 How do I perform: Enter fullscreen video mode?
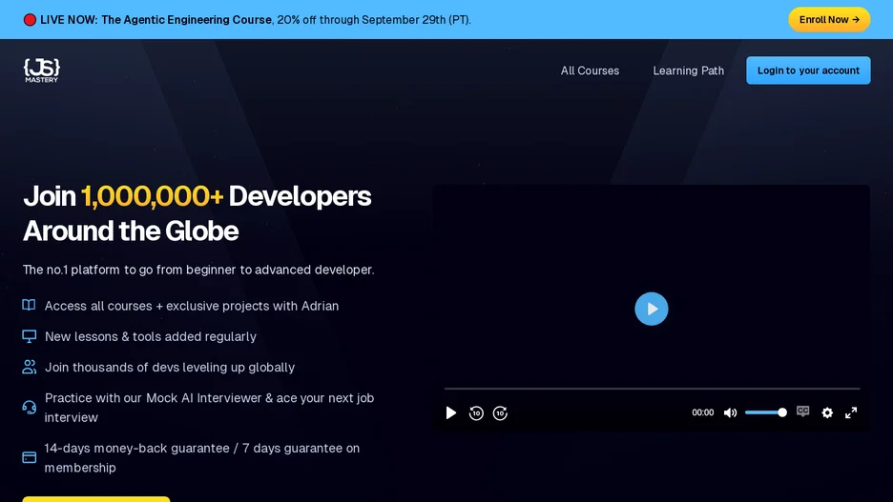(x=851, y=412)
